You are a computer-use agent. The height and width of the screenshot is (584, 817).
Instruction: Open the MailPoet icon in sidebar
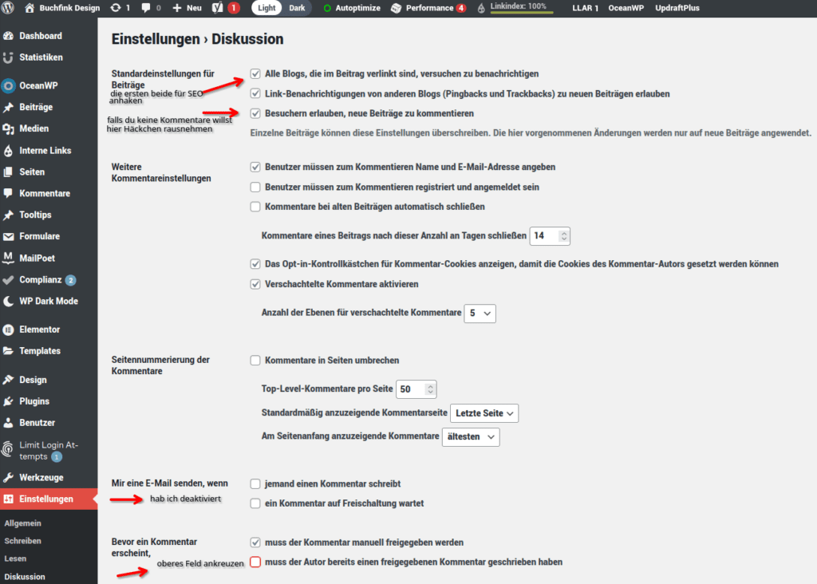coord(9,258)
